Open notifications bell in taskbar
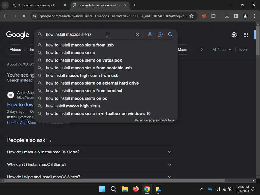 (253, 189)
